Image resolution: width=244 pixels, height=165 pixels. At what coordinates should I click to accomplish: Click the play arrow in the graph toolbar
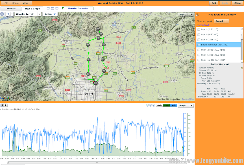(151, 105)
